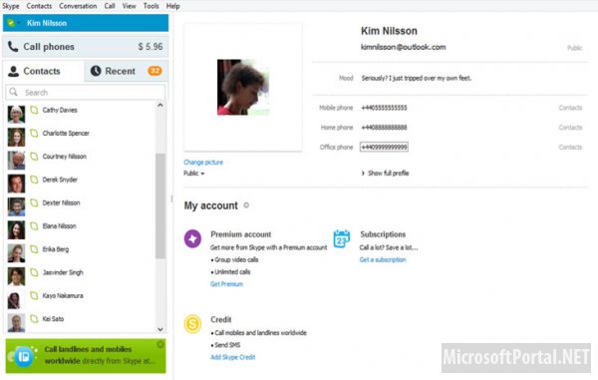Close the green call landlines banner
This screenshot has width=598, height=380.
coord(160,344)
